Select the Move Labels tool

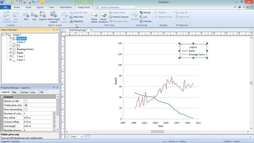click(94, 17)
